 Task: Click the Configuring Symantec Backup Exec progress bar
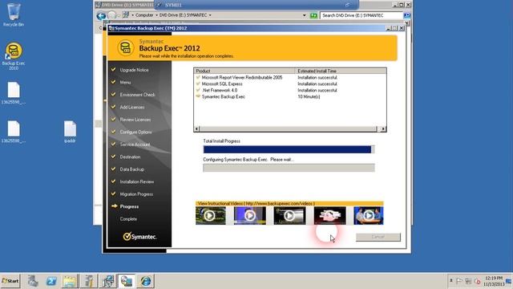[289, 168]
